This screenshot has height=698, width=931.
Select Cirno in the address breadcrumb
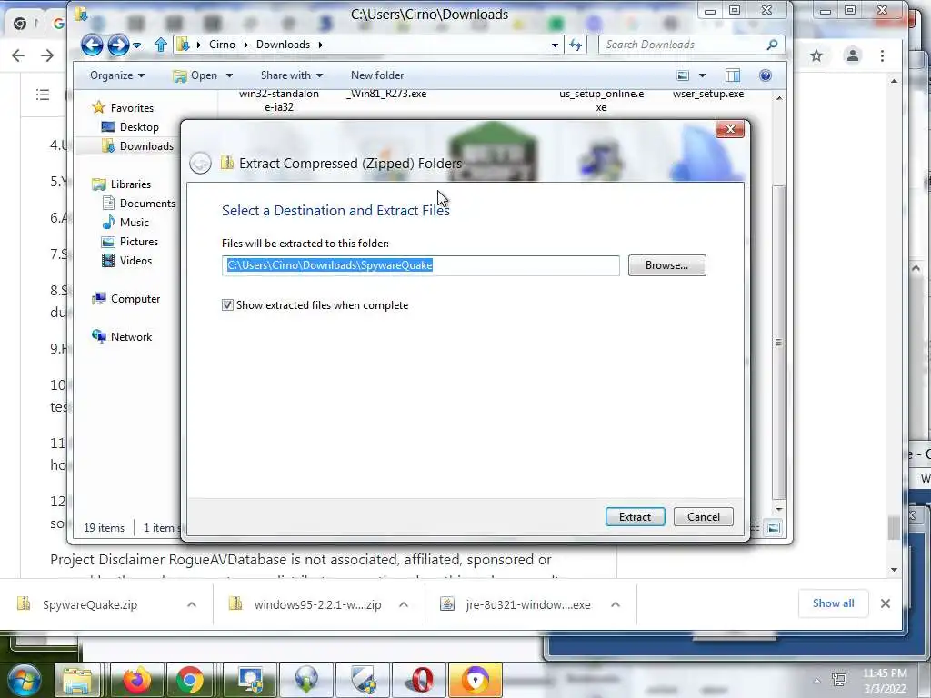pyautogui.click(x=222, y=45)
